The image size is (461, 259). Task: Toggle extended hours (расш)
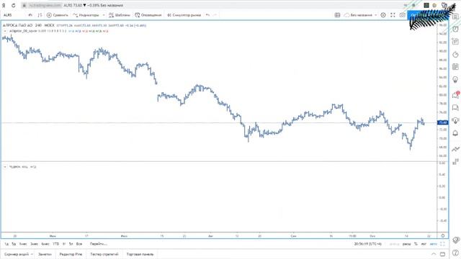[406, 244]
